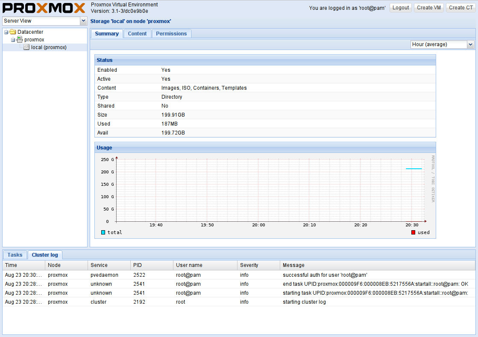Sort by the PID column header

(152, 265)
